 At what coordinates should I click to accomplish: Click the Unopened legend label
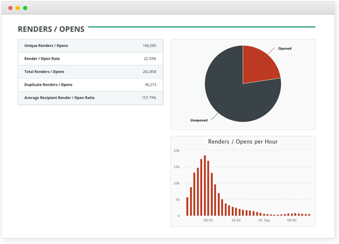pos(199,120)
